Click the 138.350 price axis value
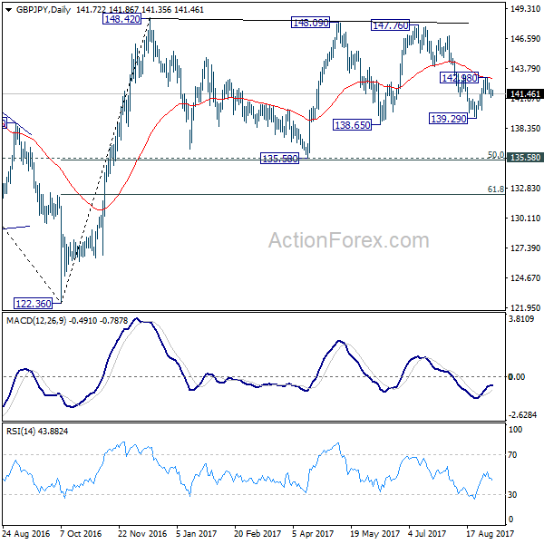This screenshot has height=544, width=544. 525,129
